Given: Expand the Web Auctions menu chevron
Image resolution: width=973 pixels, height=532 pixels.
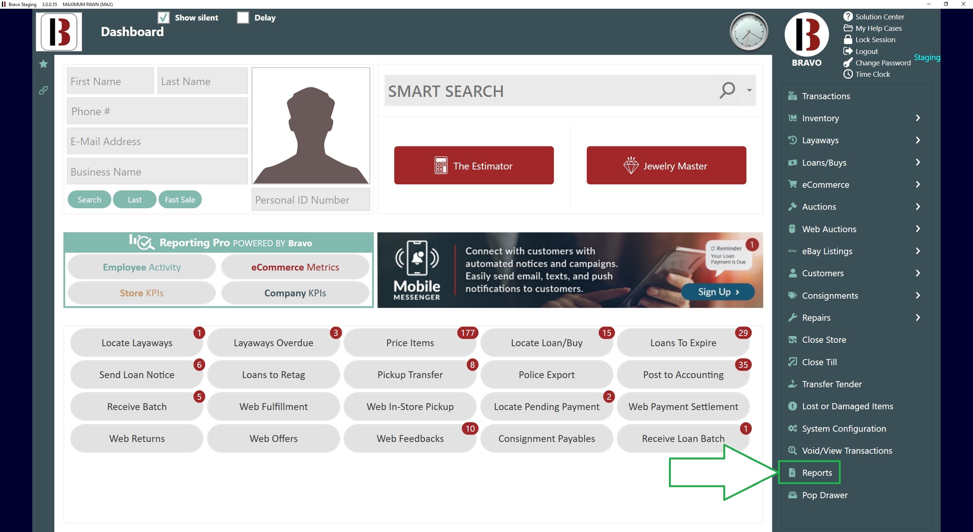Looking at the screenshot, I should (918, 229).
